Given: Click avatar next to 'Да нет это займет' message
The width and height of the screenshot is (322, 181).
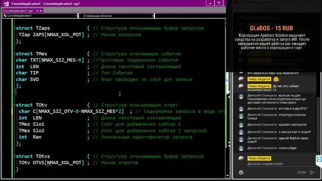Looking at the screenshot, I should pyautogui.click(x=241, y=86).
